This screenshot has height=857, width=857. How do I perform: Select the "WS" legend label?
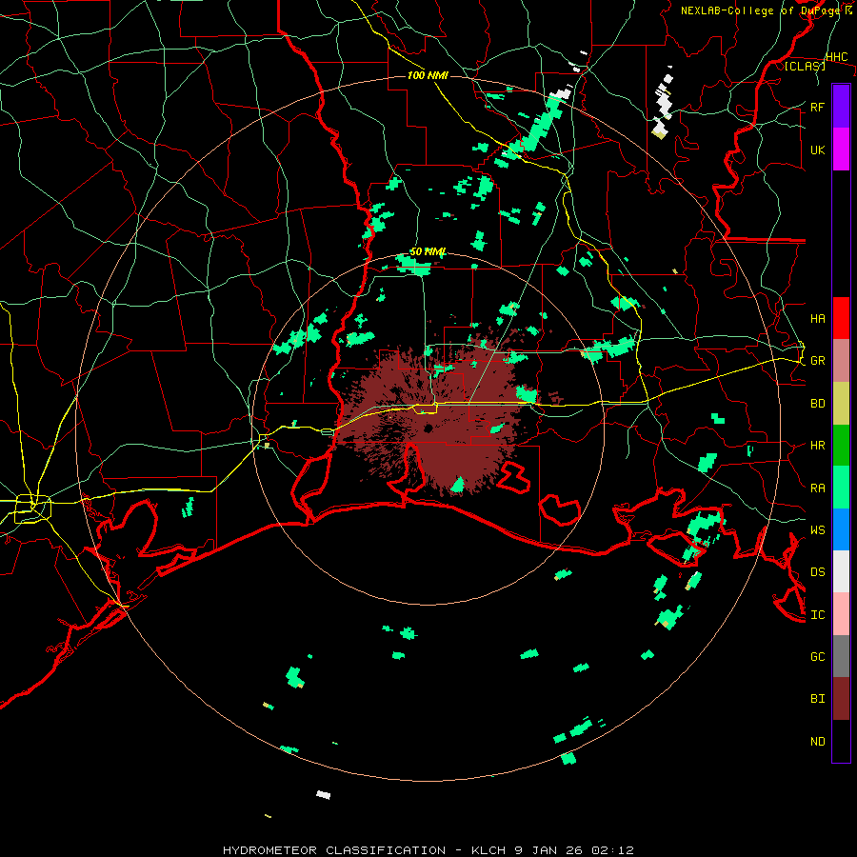[x=817, y=530]
